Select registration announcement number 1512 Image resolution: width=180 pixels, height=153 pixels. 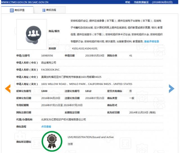pos(88,91)
